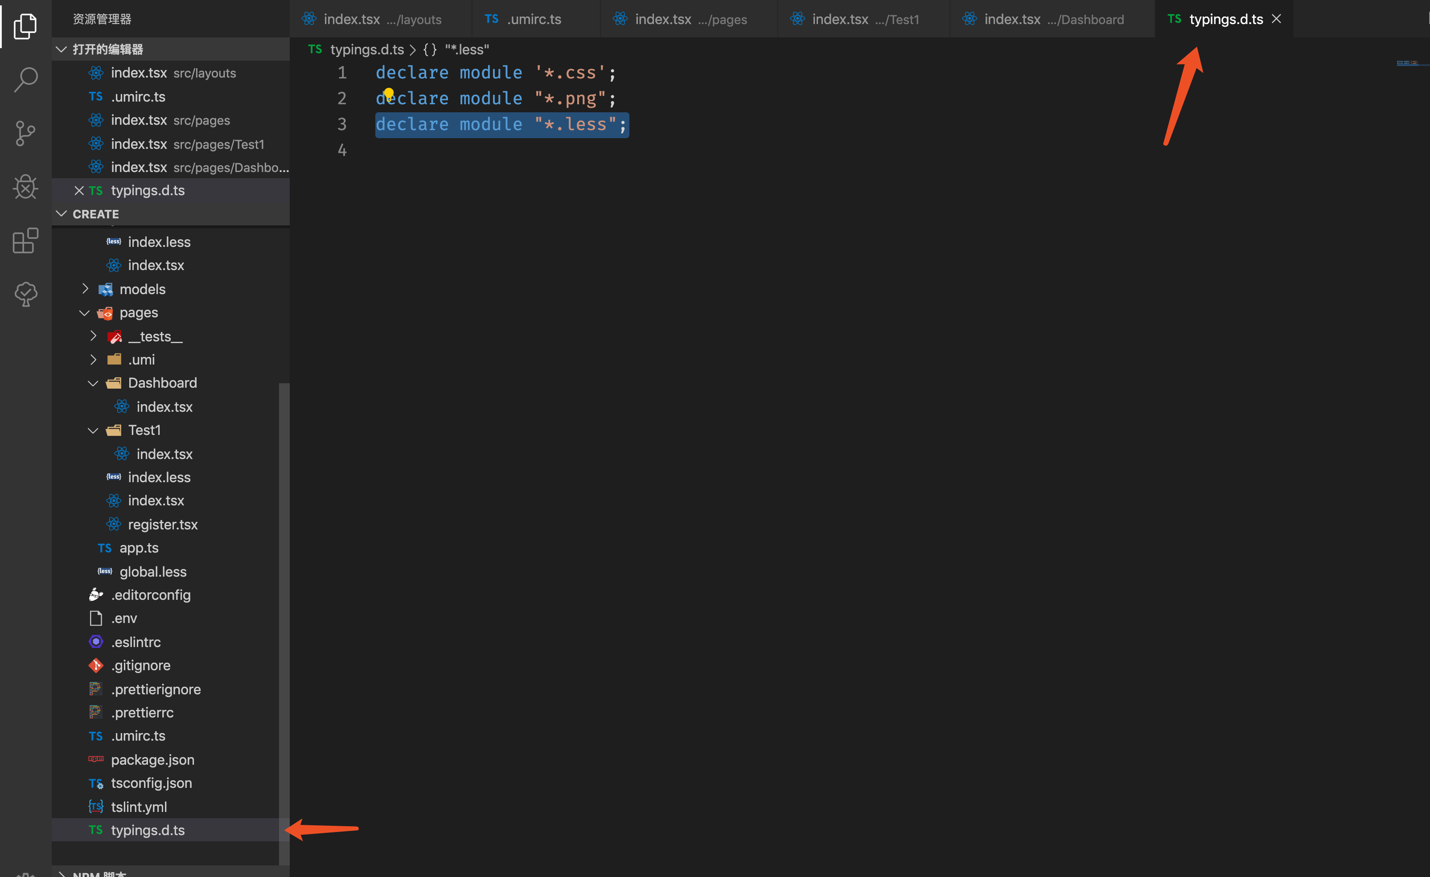Open the Explorer view in activity bar
The height and width of the screenshot is (877, 1430).
click(25, 26)
